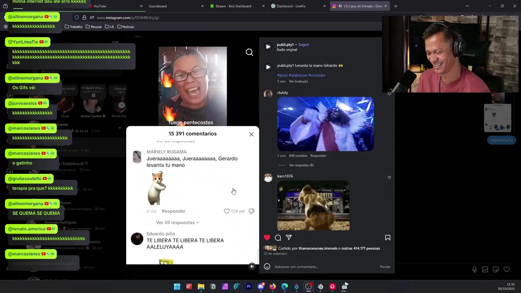521x293 pixels.
Task: Open Discord from the taskbar
Action: tap(261, 286)
